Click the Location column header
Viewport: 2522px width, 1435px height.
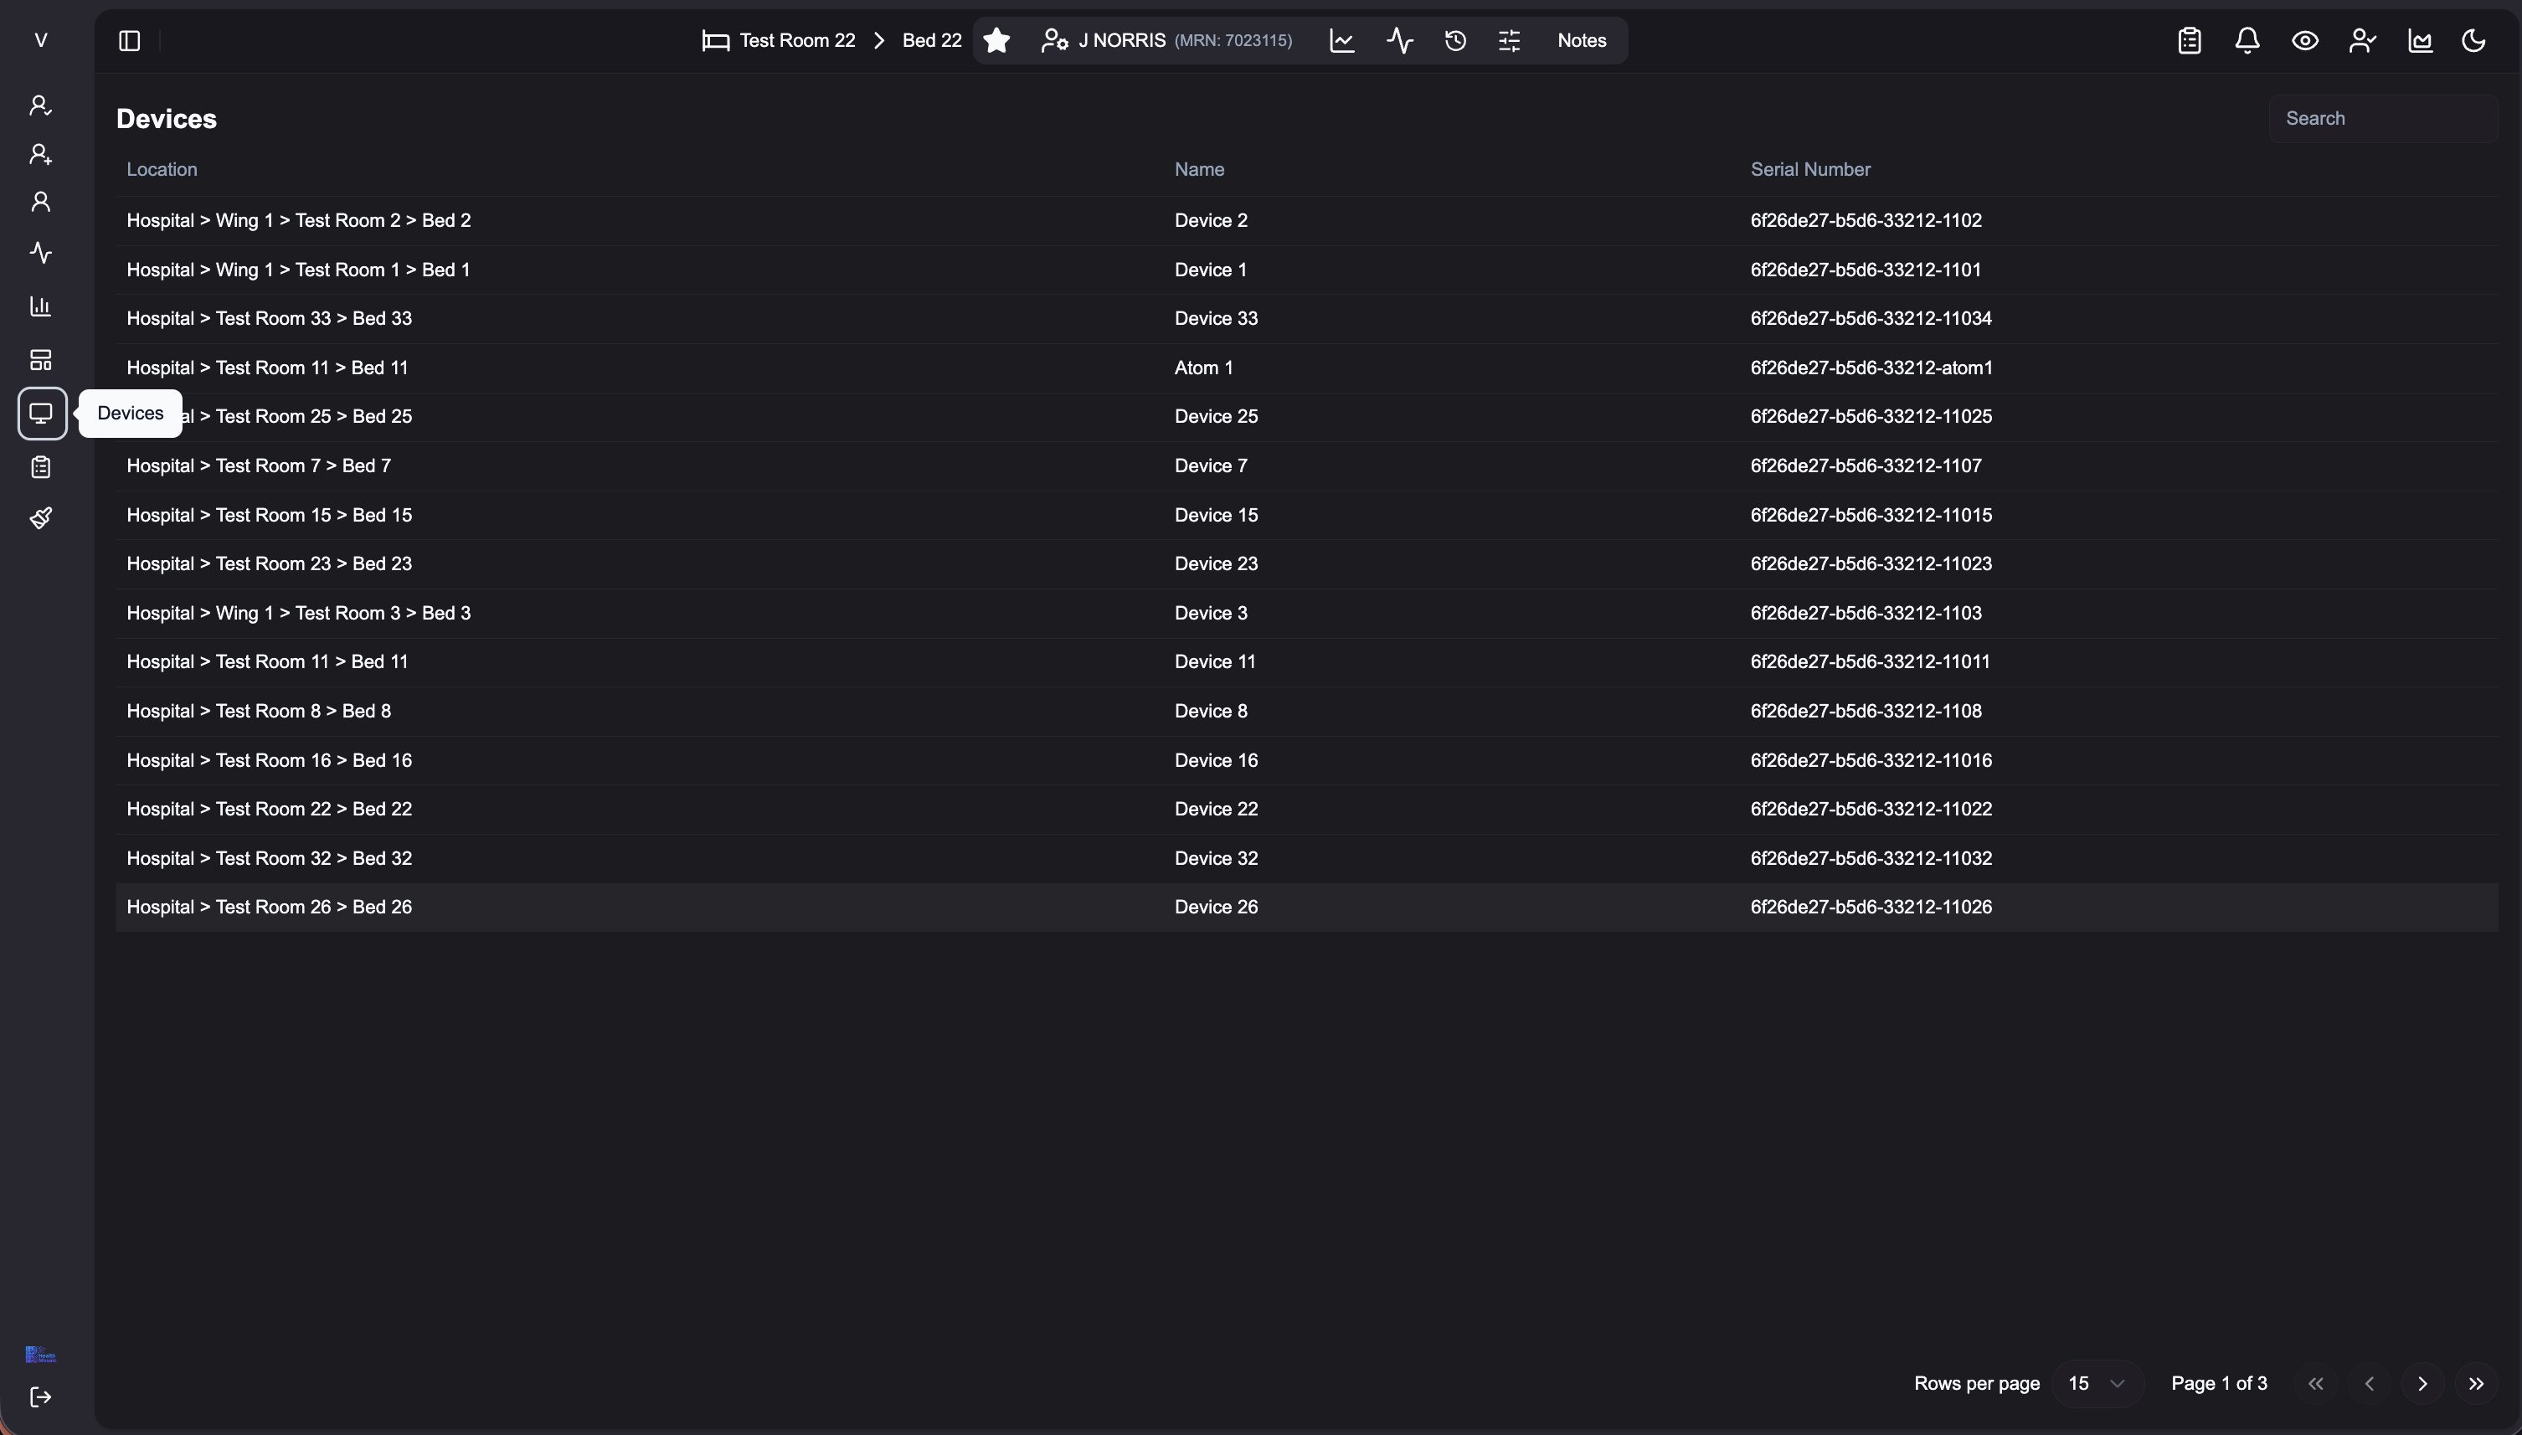tap(162, 169)
